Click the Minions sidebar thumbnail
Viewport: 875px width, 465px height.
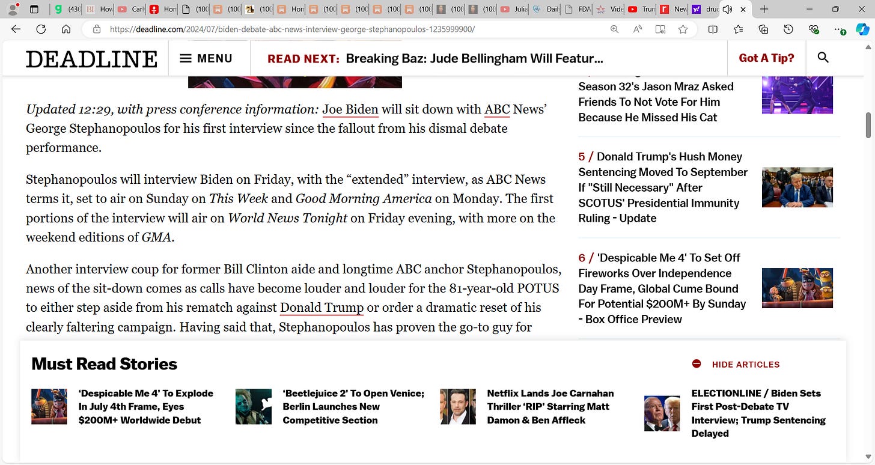point(797,288)
